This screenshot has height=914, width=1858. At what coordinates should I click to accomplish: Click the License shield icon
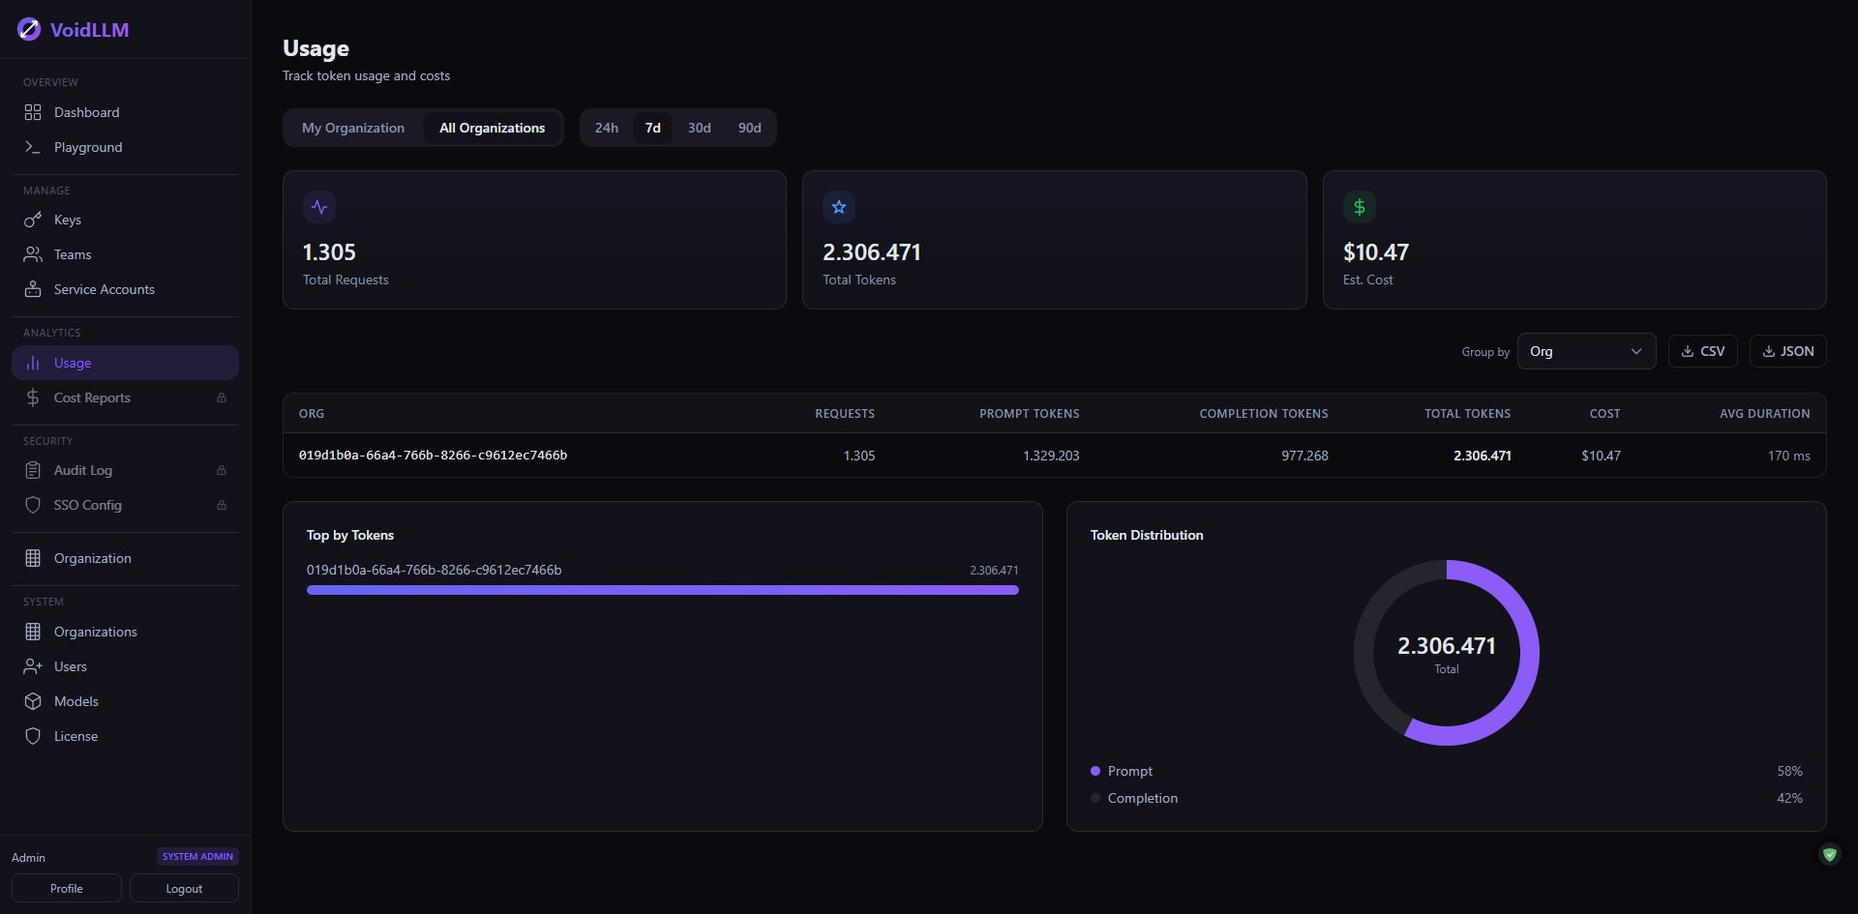[33, 736]
